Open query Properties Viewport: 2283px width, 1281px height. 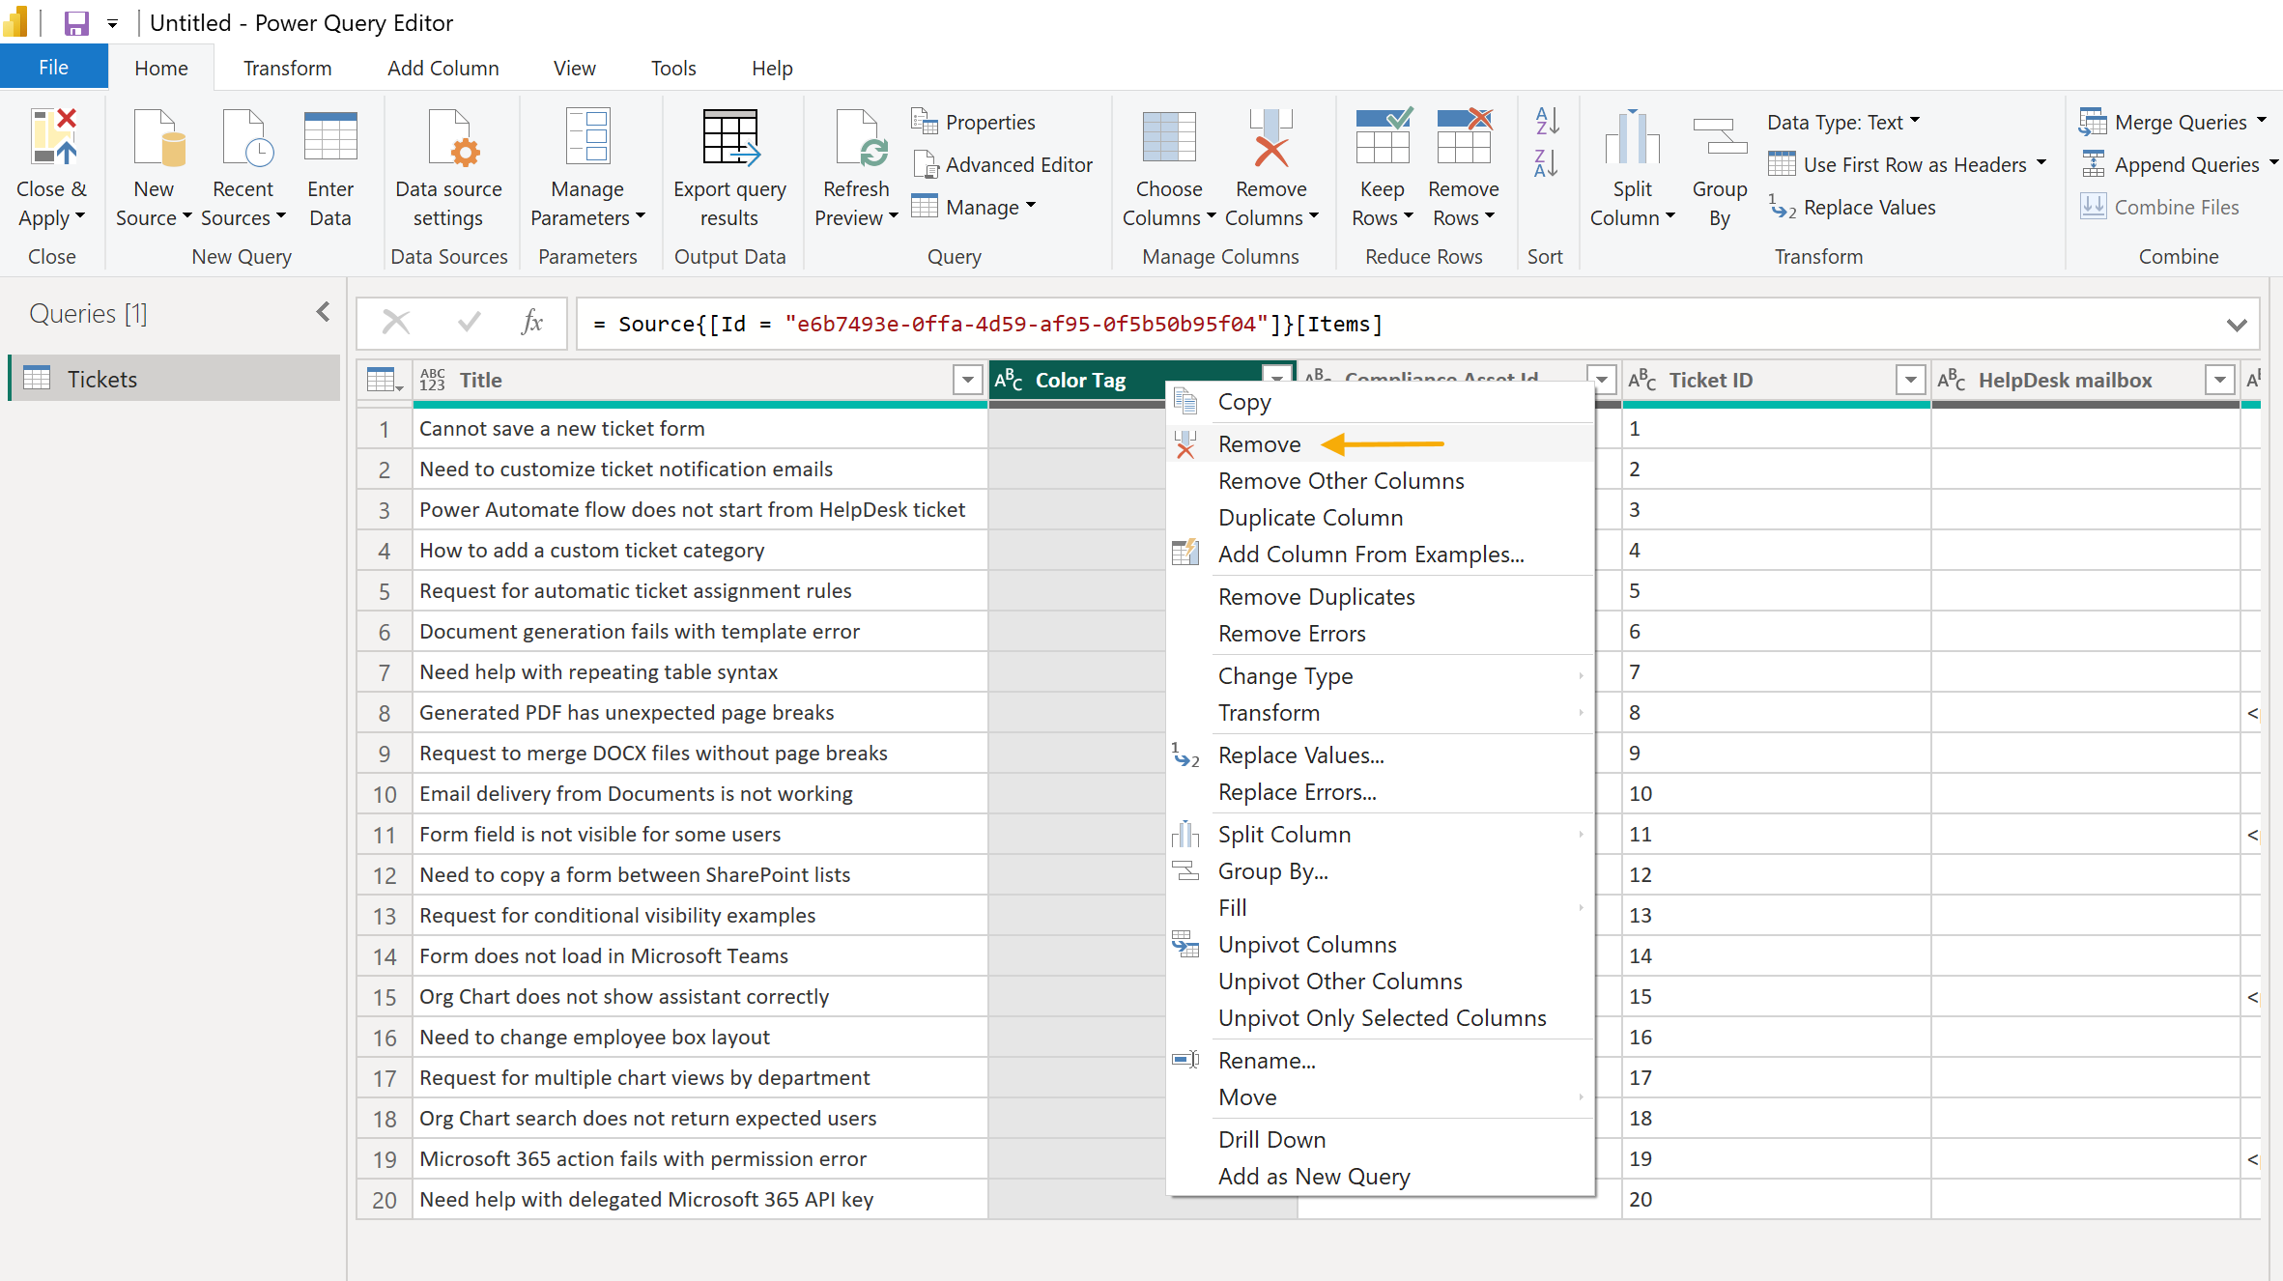974,122
